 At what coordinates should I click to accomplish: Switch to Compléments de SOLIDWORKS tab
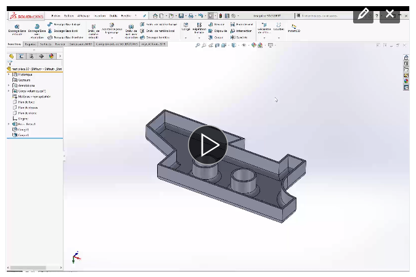[116, 44]
